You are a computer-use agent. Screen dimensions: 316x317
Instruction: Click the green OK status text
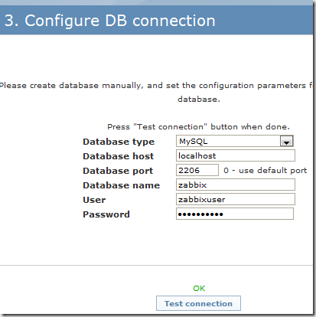coord(199,288)
